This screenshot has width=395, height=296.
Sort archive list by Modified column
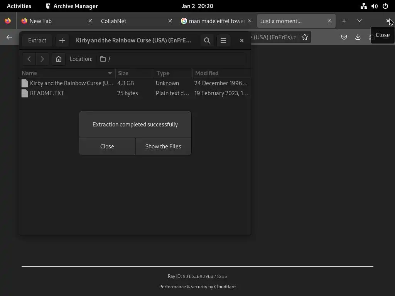tap(222, 73)
